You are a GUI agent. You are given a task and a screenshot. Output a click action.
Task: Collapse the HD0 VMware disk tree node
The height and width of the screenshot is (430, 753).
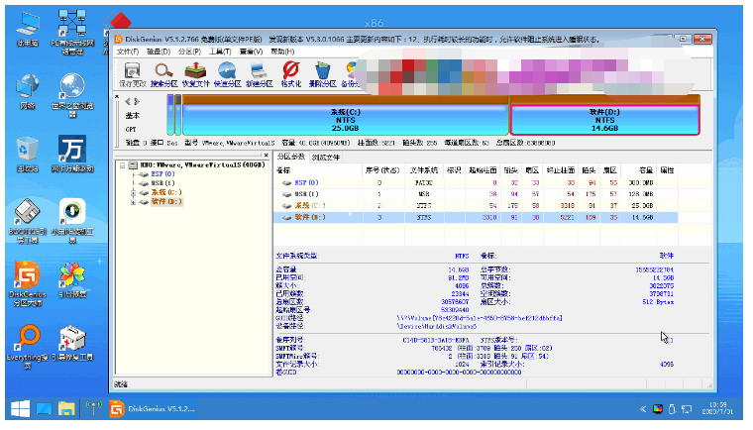pos(121,165)
